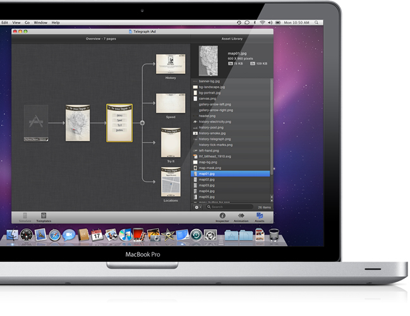This screenshot has height=316, width=410.
Task: Open the Animation panel icon
Action: tap(241, 216)
